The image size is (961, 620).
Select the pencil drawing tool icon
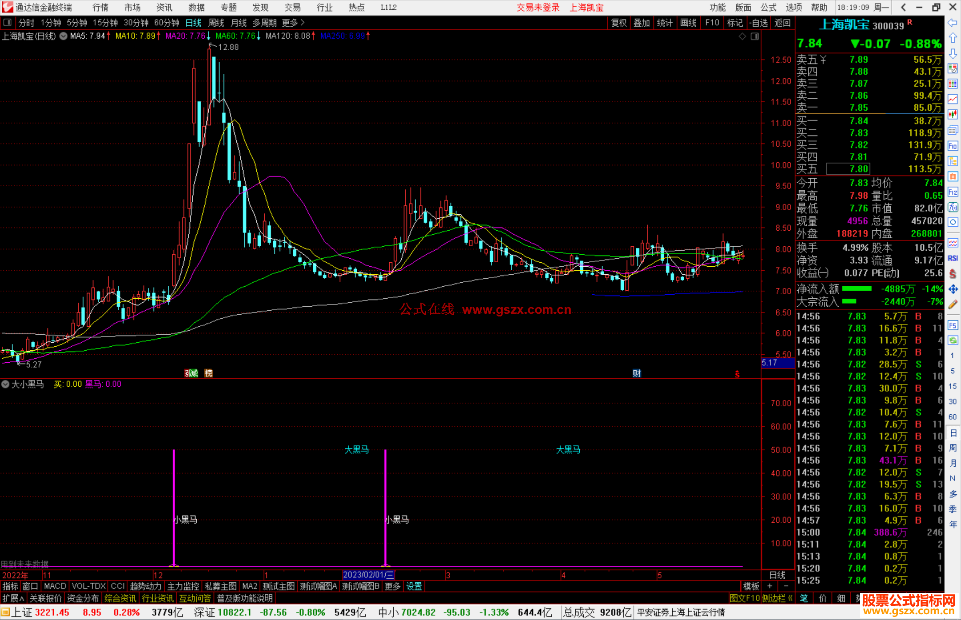[x=953, y=304]
